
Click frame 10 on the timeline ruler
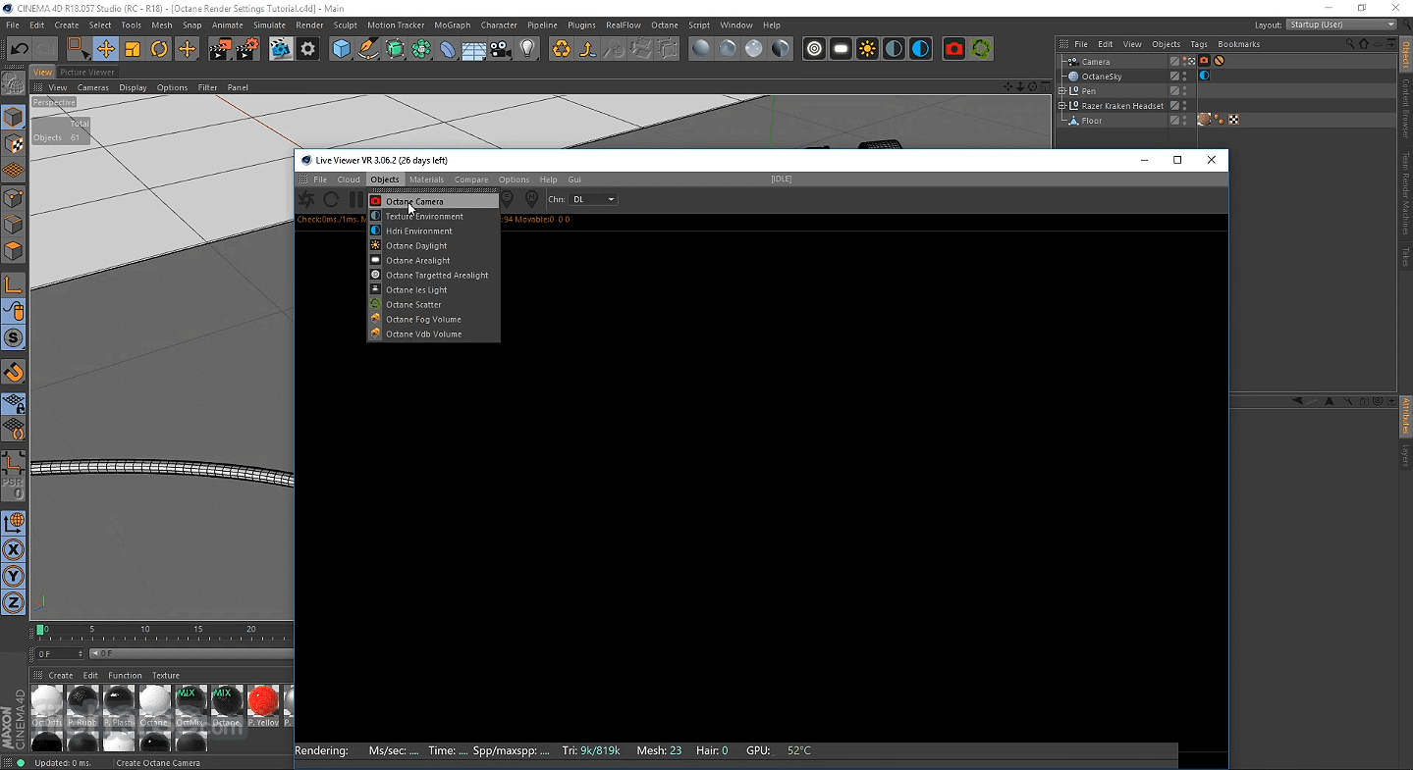click(145, 629)
